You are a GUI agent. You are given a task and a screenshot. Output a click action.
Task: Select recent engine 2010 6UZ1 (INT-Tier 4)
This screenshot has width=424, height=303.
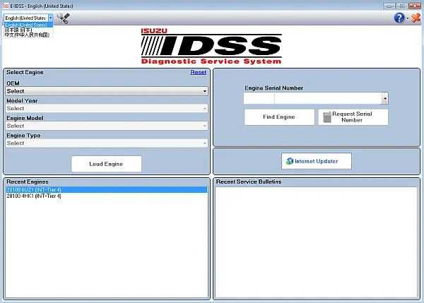click(x=107, y=190)
